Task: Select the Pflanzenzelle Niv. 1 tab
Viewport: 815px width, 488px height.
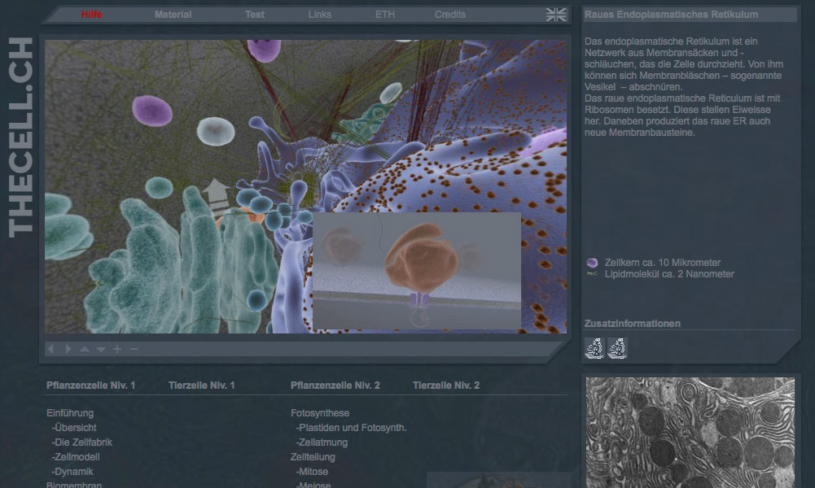Action: (x=91, y=386)
